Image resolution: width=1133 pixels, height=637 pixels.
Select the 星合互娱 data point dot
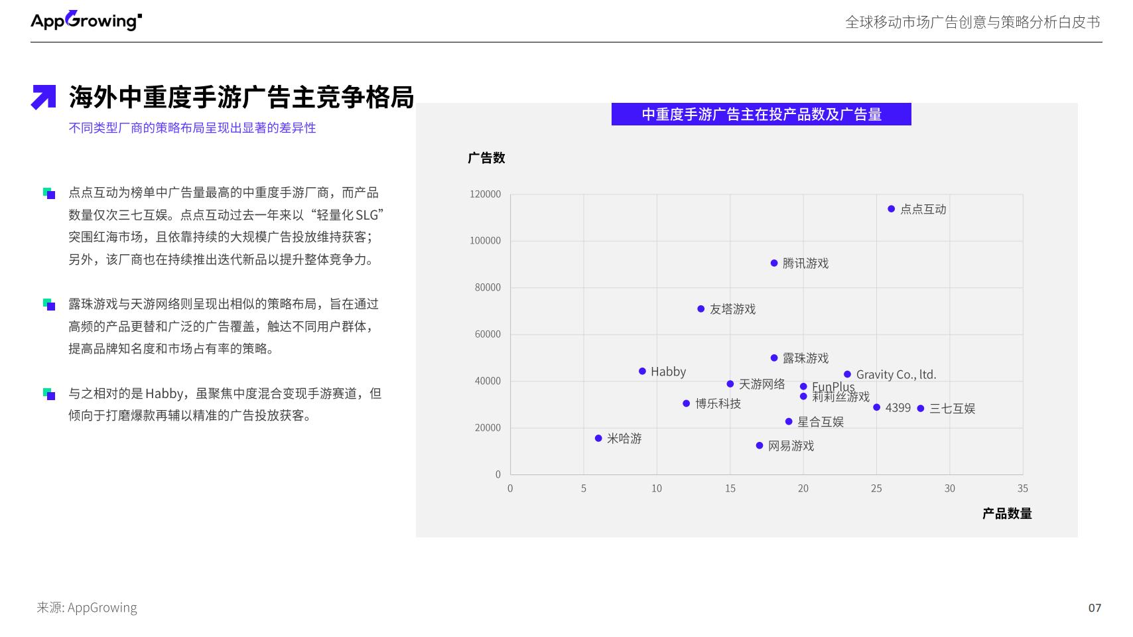pos(789,422)
